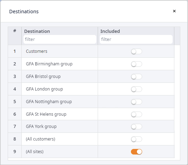Click the # column header
The width and height of the screenshot is (188, 165).
click(x=15, y=31)
